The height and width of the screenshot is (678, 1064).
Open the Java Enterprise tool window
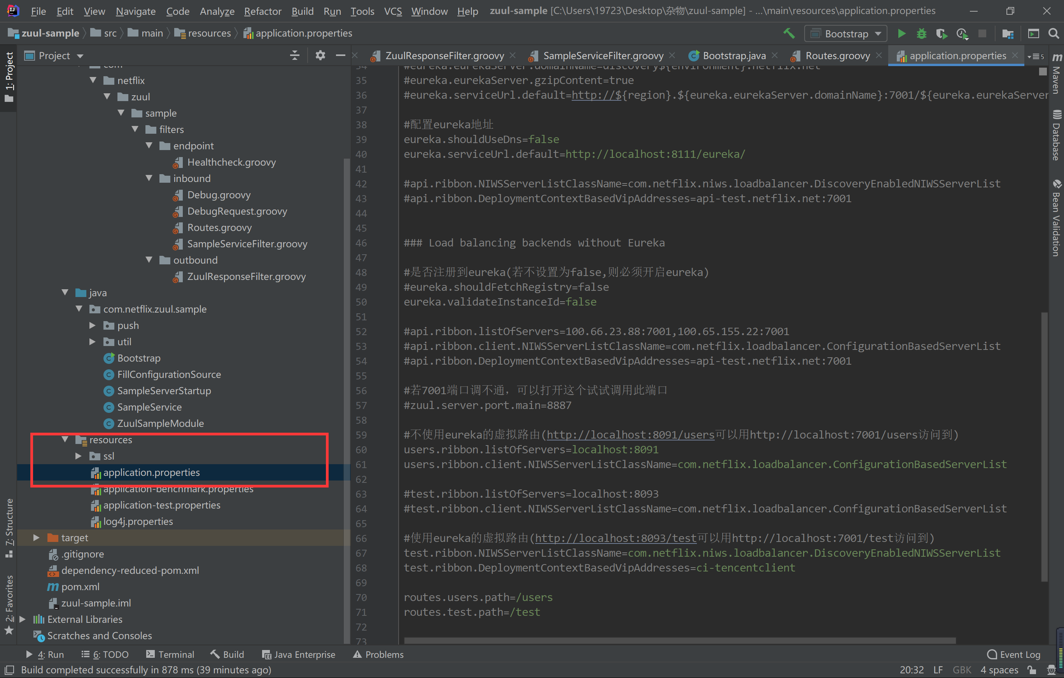(x=299, y=654)
